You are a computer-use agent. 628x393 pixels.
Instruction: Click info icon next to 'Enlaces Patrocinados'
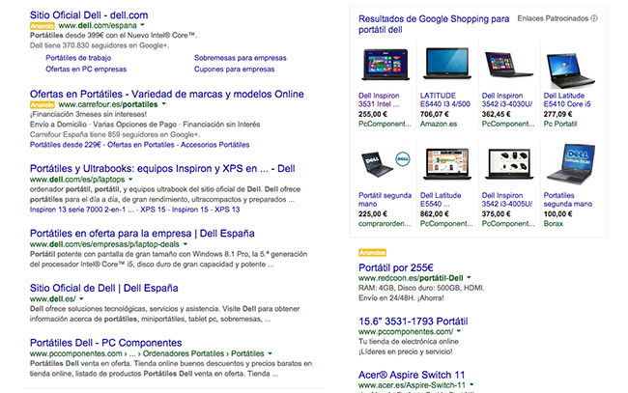[x=594, y=18]
